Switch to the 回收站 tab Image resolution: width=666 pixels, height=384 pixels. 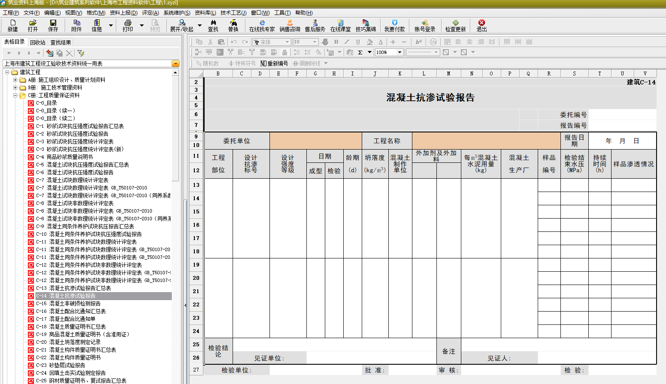click(38, 42)
